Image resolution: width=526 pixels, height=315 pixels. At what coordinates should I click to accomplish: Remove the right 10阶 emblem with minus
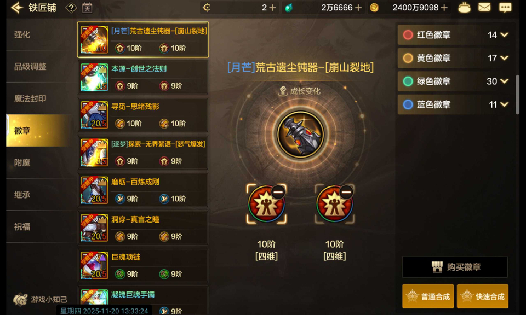(346, 192)
